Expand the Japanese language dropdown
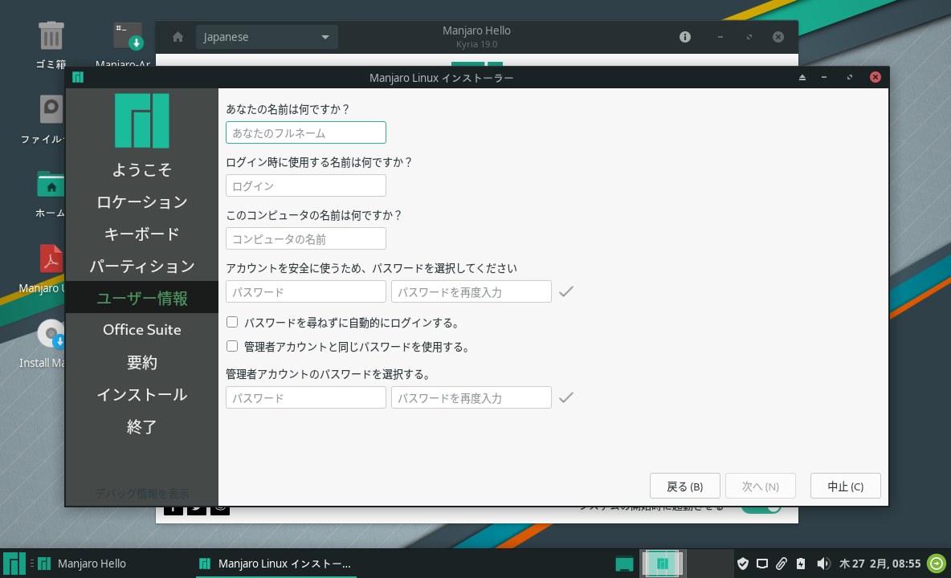The height and width of the screenshot is (578, 951). (267, 37)
